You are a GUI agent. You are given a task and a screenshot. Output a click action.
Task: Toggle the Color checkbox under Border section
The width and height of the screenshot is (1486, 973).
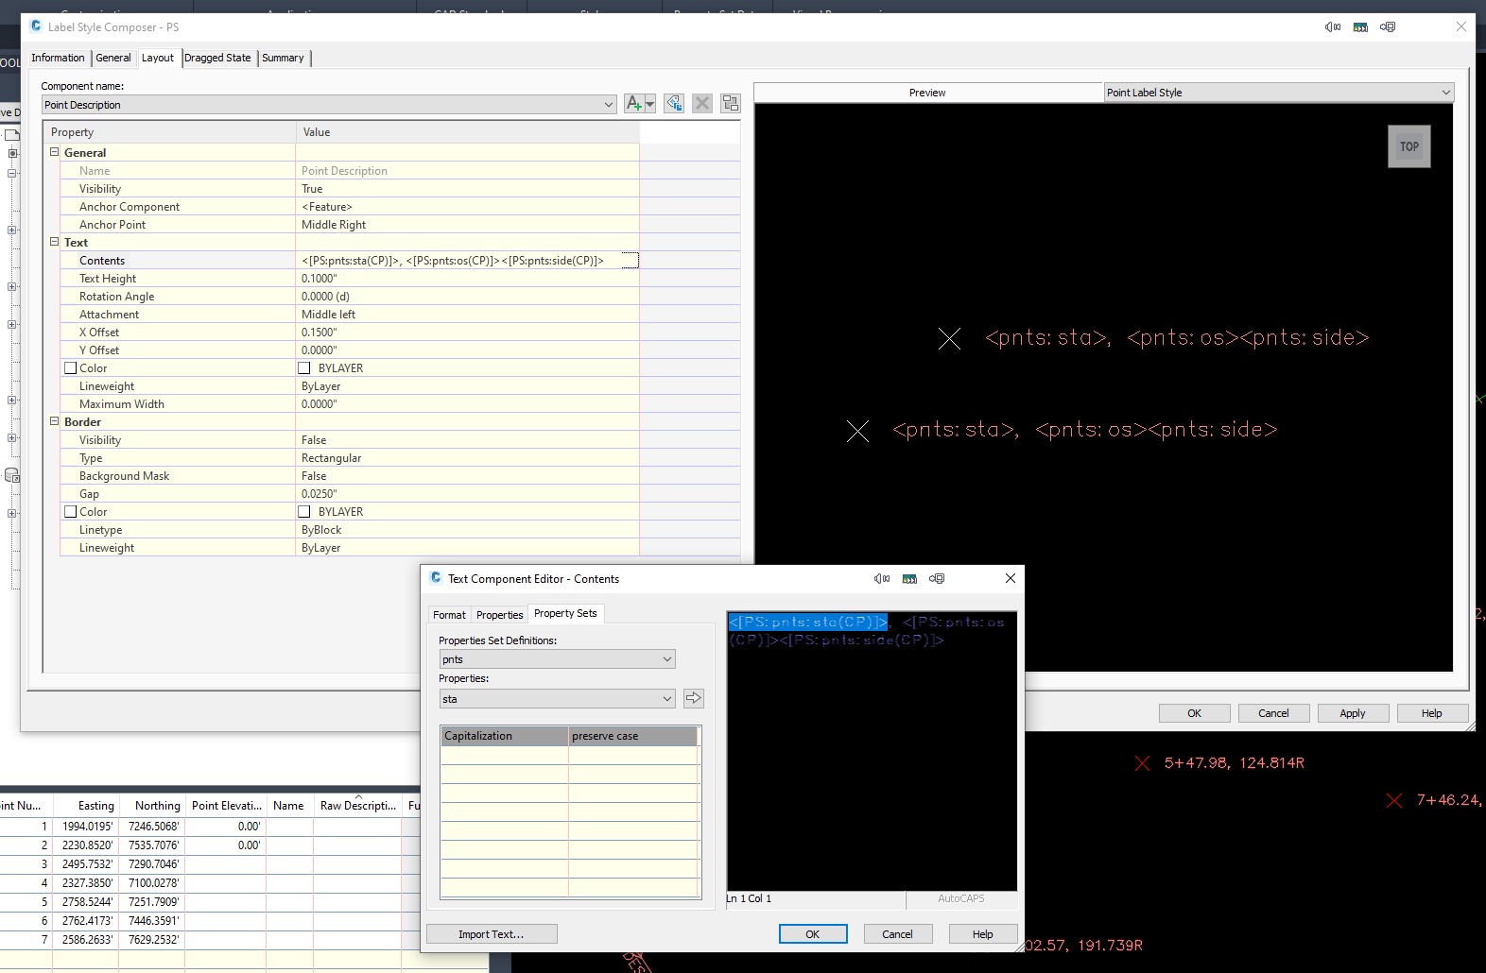71,512
